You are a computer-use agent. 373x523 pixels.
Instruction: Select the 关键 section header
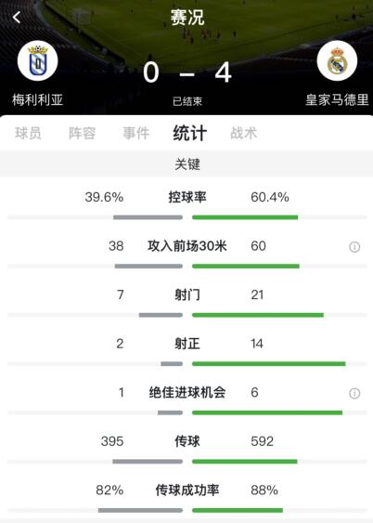[186, 164]
